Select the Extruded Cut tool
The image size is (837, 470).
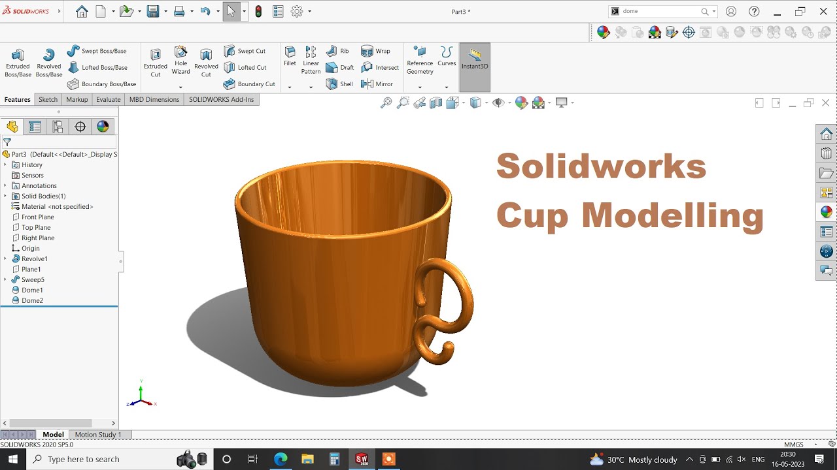pyautogui.click(x=156, y=63)
